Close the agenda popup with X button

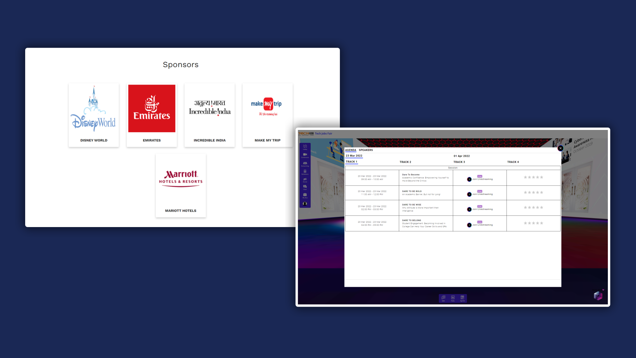point(560,148)
